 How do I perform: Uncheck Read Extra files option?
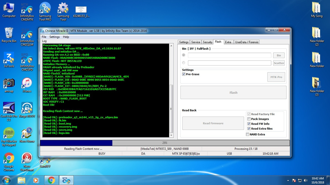point(249,129)
